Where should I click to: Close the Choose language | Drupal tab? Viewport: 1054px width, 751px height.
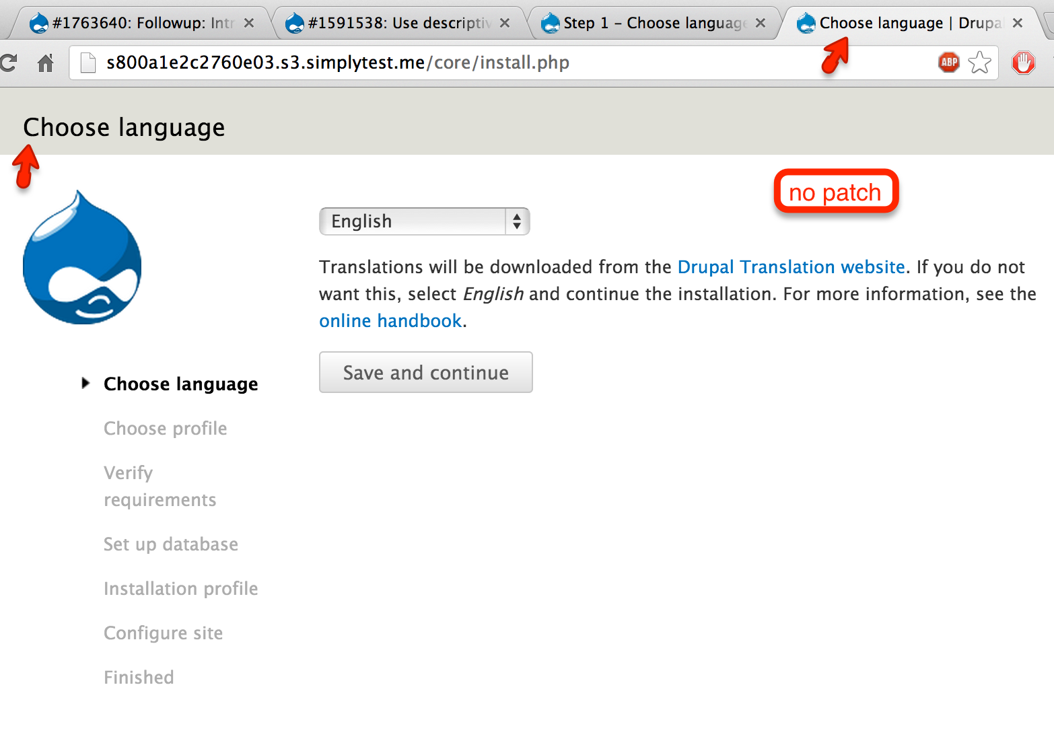pos(1018,23)
